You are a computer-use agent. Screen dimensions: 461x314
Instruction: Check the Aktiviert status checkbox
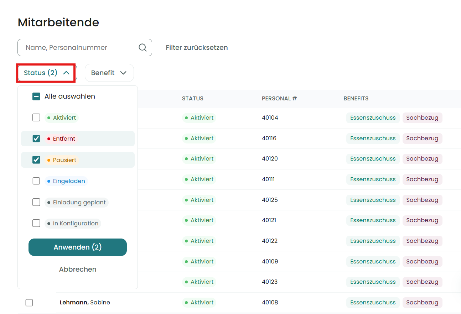pyautogui.click(x=36, y=117)
